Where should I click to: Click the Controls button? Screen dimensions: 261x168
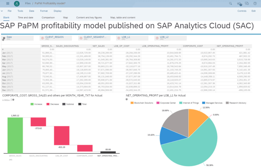point(242,11)
